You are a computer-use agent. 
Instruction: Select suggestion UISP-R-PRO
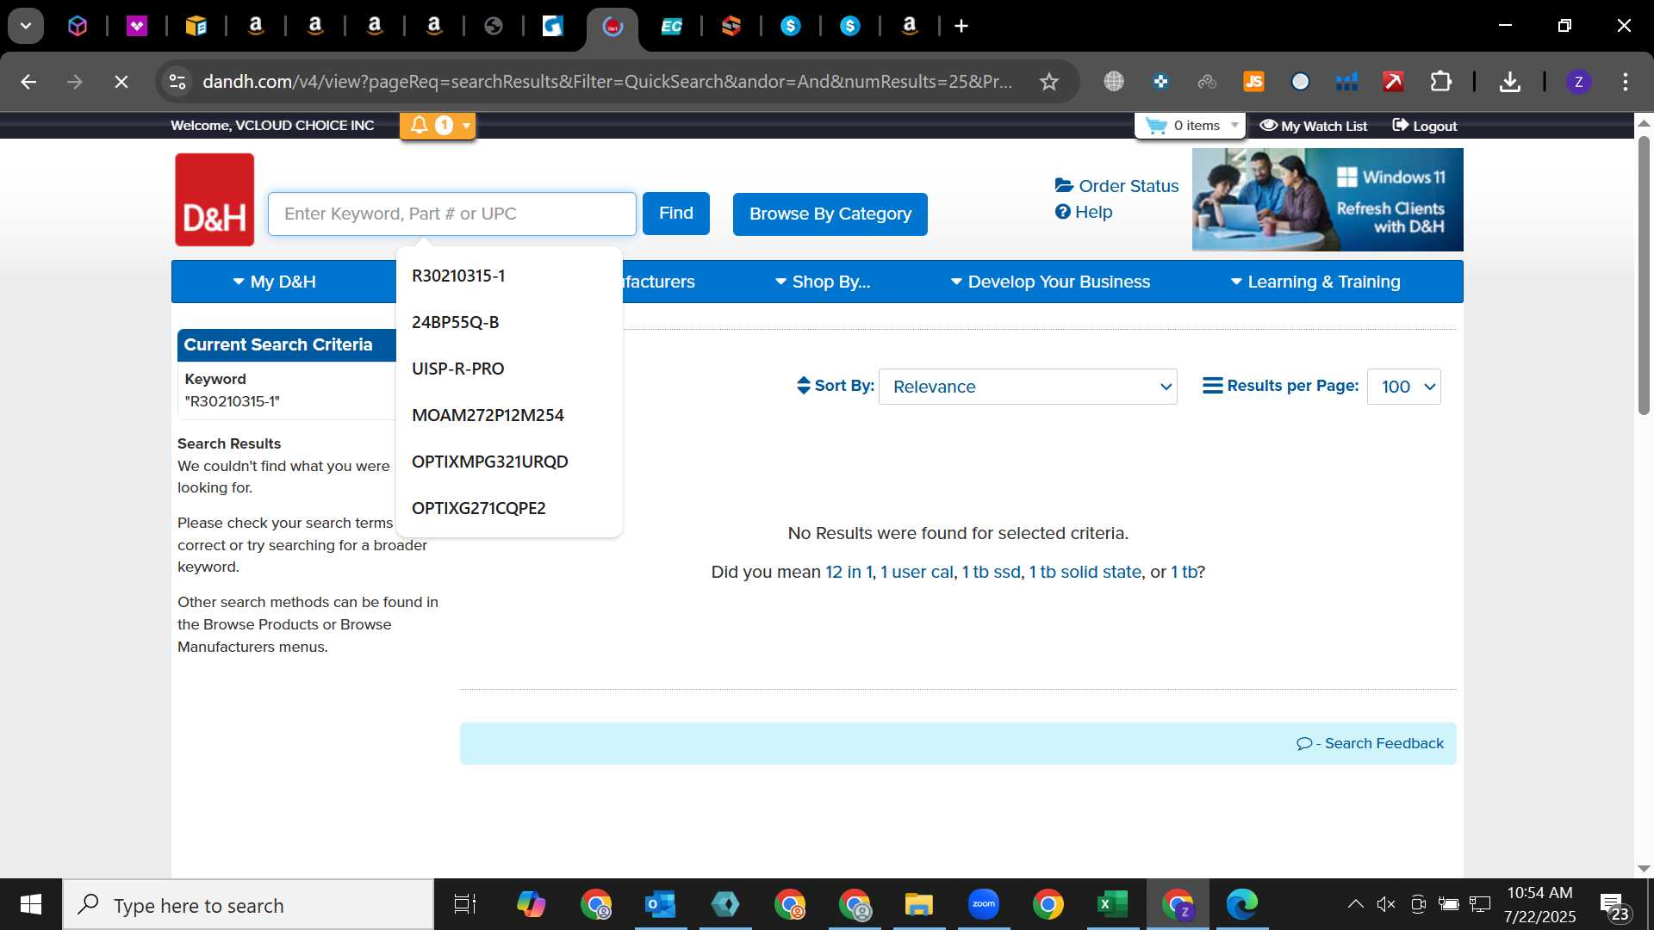pyautogui.click(x=509, y=369)
